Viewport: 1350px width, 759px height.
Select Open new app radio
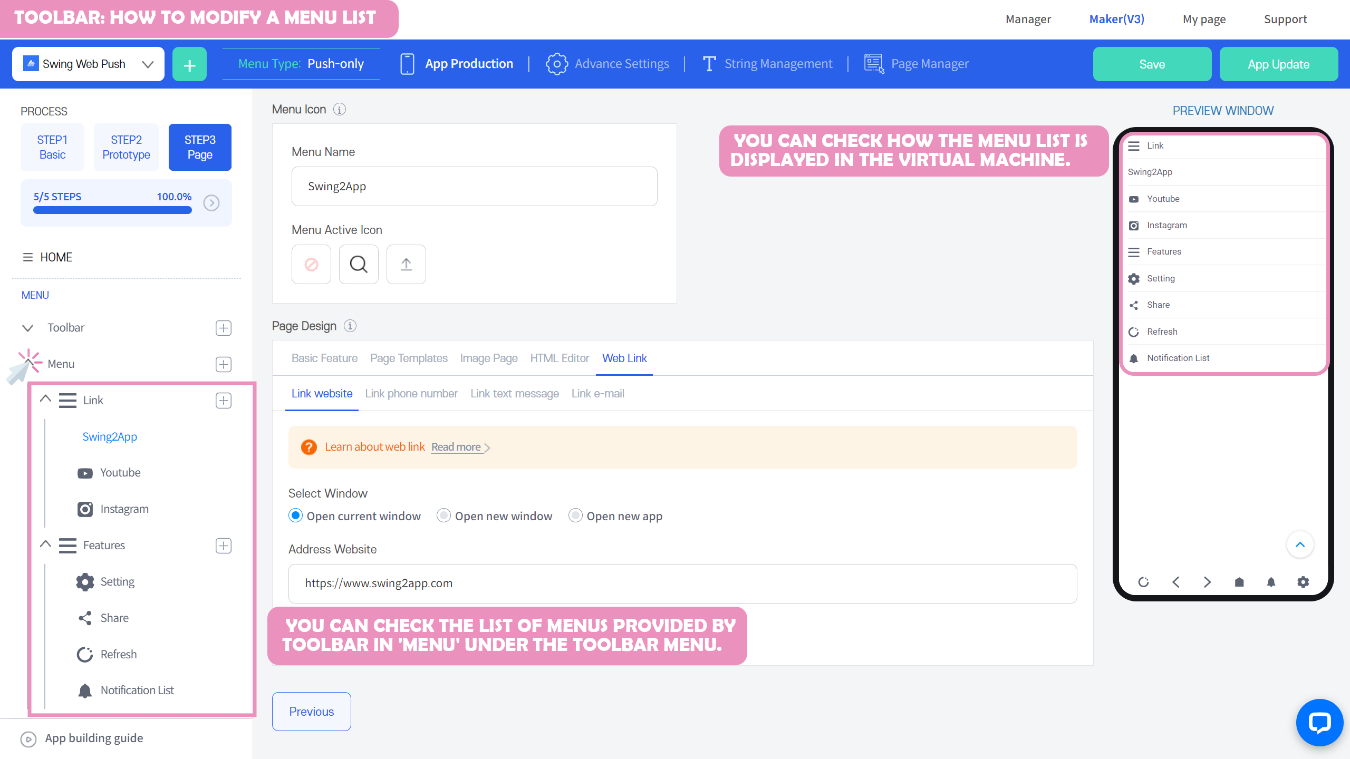575,515
